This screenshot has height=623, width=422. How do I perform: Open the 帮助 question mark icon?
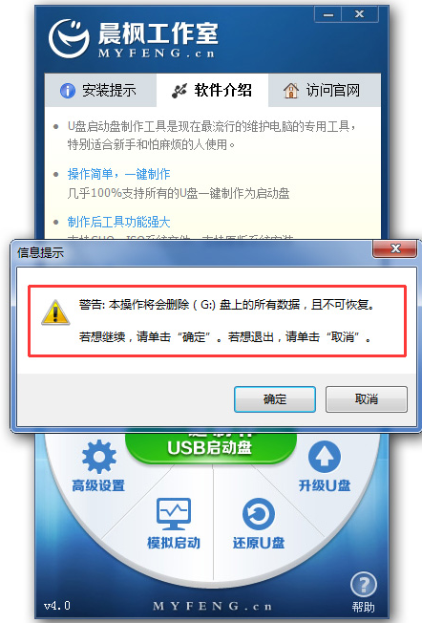pyautogui.click(x=363, y=584)
